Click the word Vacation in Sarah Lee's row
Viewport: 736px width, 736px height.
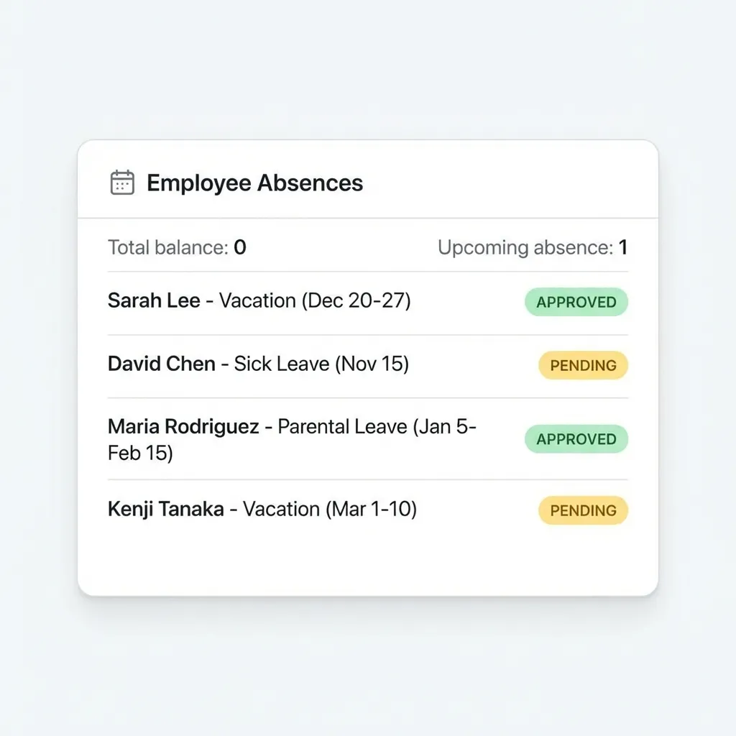coord(257,300)
